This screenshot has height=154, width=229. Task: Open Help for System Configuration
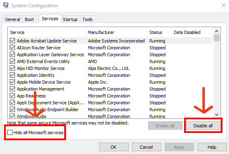pyautogui.click(x=212, y=147)
